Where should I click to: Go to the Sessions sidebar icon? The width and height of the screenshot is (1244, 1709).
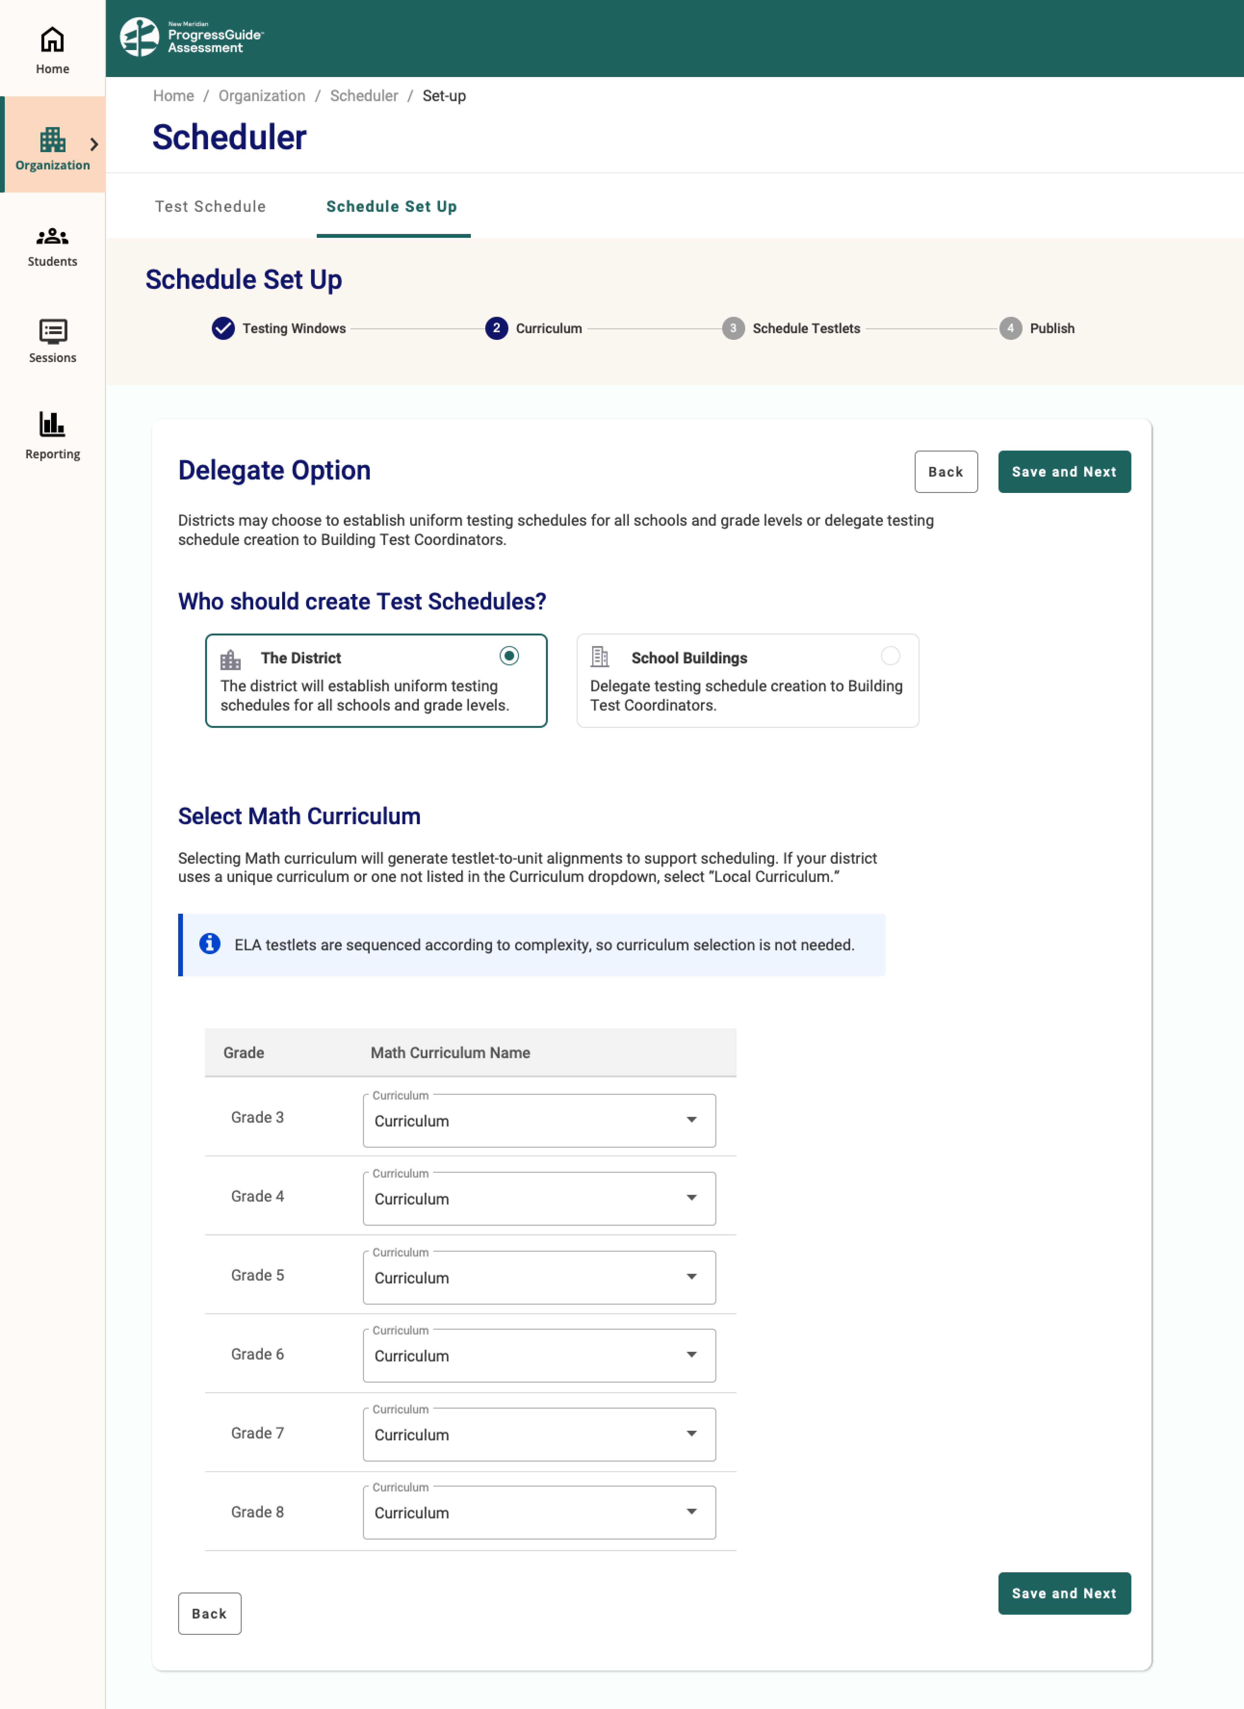pyautogui.click(x=52, y=332)
